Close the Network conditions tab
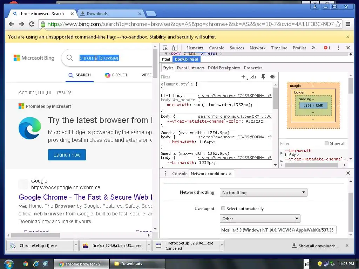 point(230,174)
